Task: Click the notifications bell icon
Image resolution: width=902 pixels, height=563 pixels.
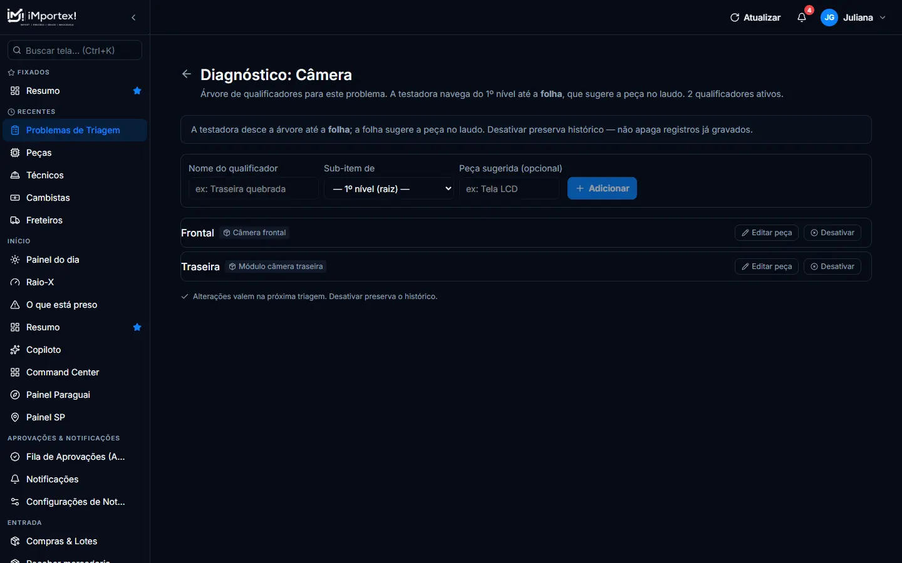Action: (x=802, y=18)
